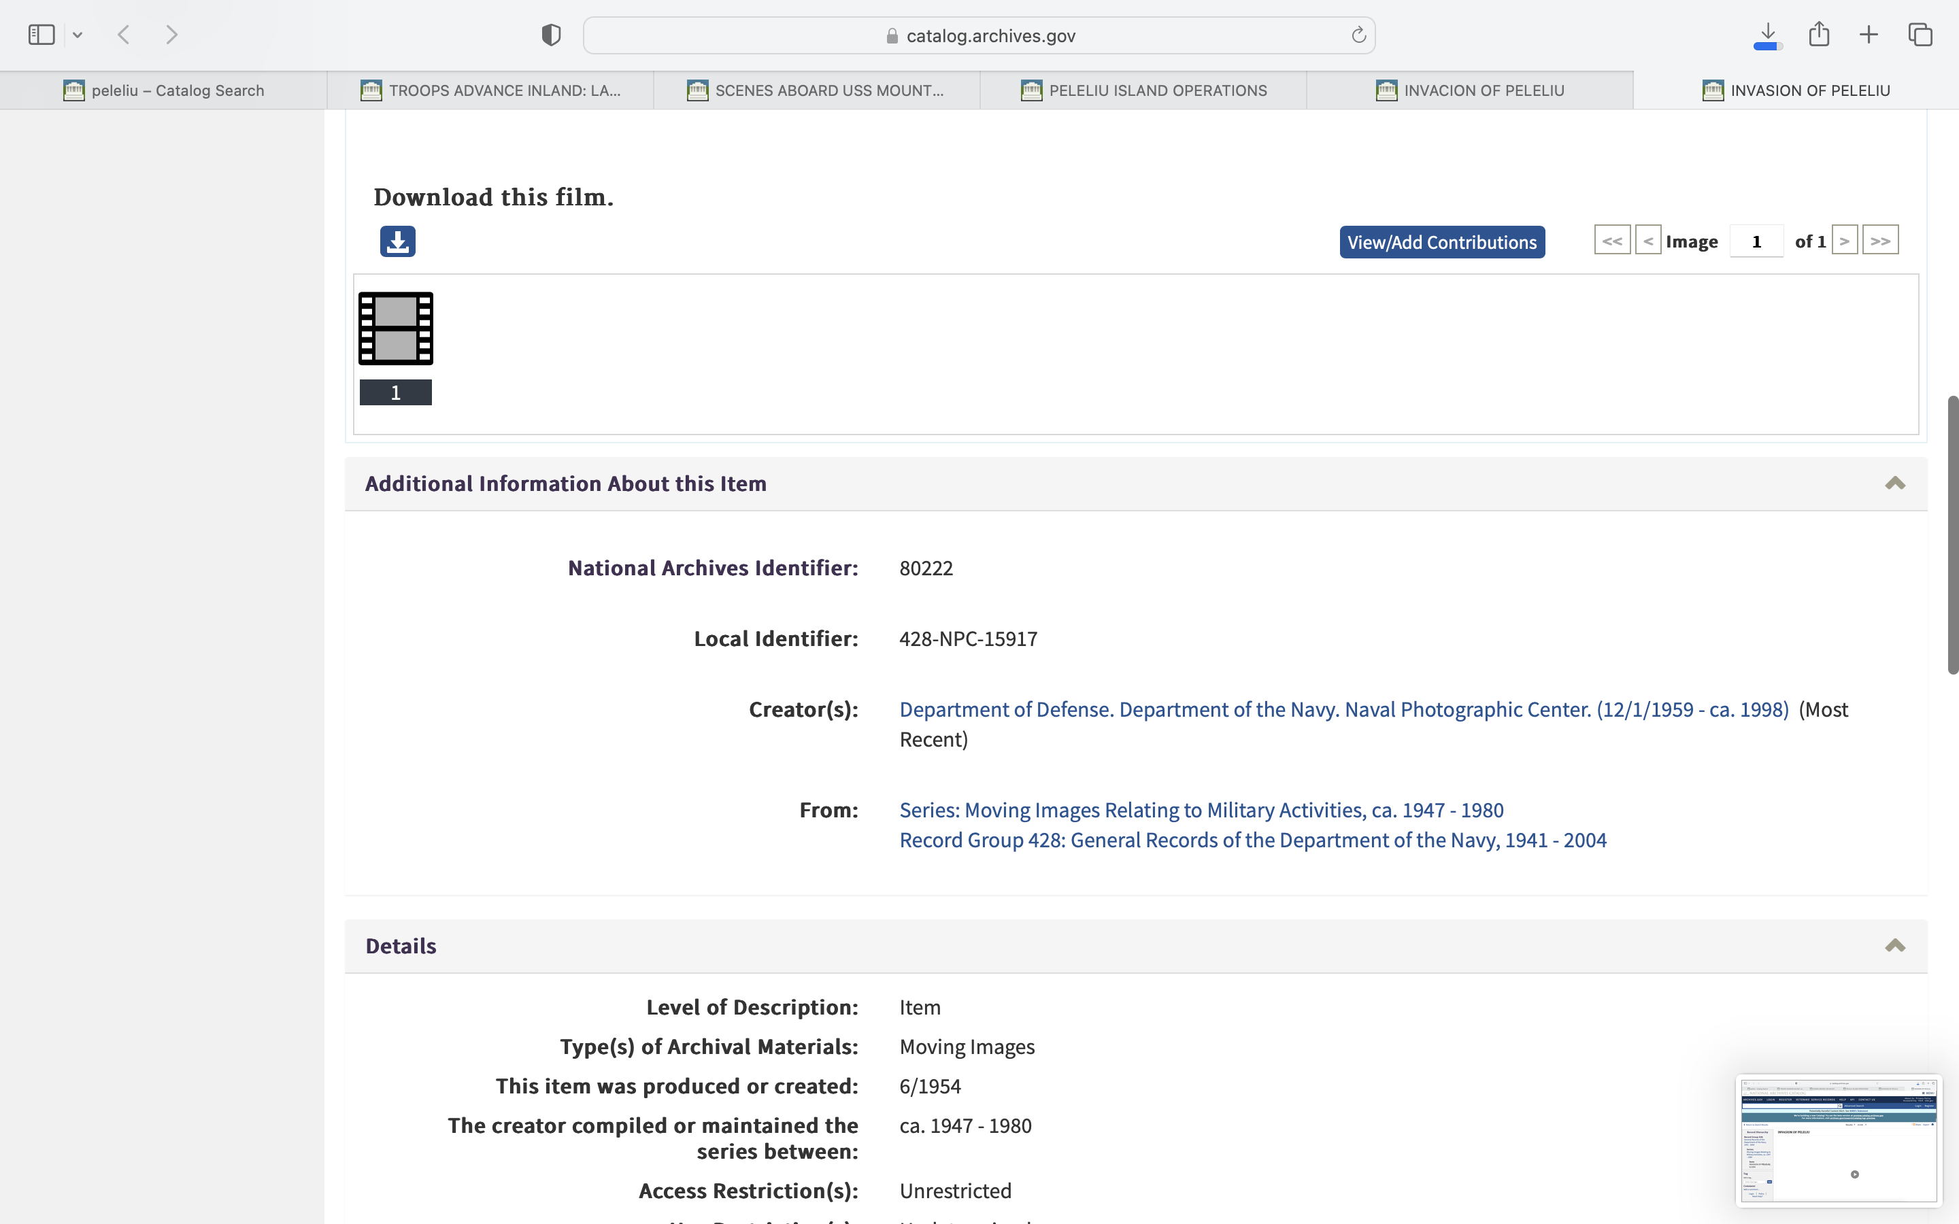
Task: Go to last image with >> button
Action: (x=1879, y=241)
